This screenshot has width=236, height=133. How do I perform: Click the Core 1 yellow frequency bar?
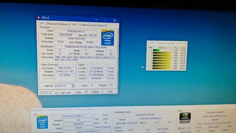pyautogui.click(x=162, y=53)
